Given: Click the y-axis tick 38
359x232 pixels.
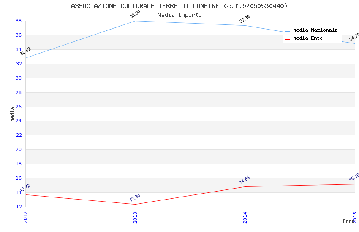Looking at the screenshot, I should [x=19, y=21].
